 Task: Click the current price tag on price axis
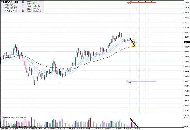tap(187, 42)
